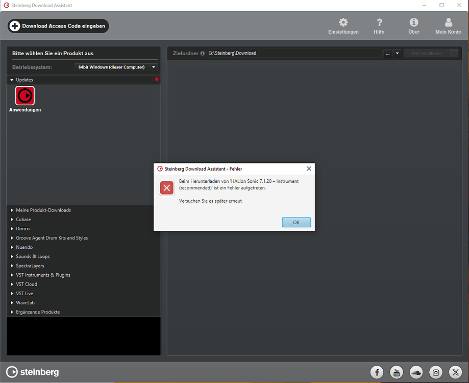Open the Einstellungen gear icon

pyautogui.click(x=343, y=23)
